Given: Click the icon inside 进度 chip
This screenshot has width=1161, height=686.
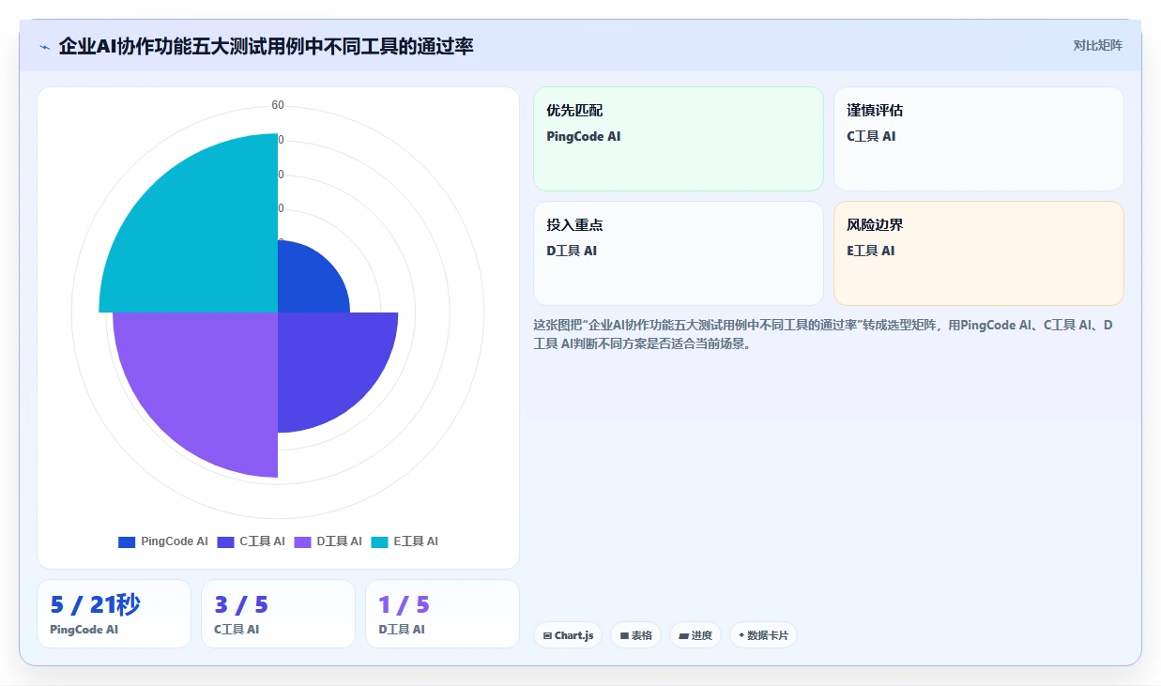Looking at the screenshot, I should [683, 635].
